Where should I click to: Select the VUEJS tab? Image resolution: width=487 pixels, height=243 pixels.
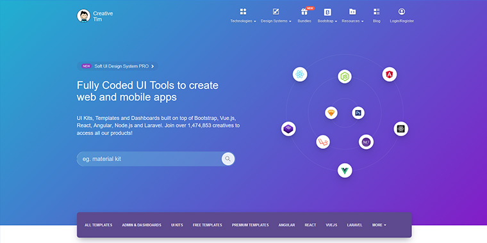331,225
